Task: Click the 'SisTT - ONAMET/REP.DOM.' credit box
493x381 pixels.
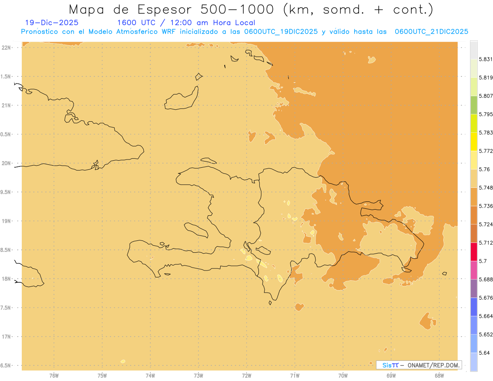Action: (x=419, y=365)
